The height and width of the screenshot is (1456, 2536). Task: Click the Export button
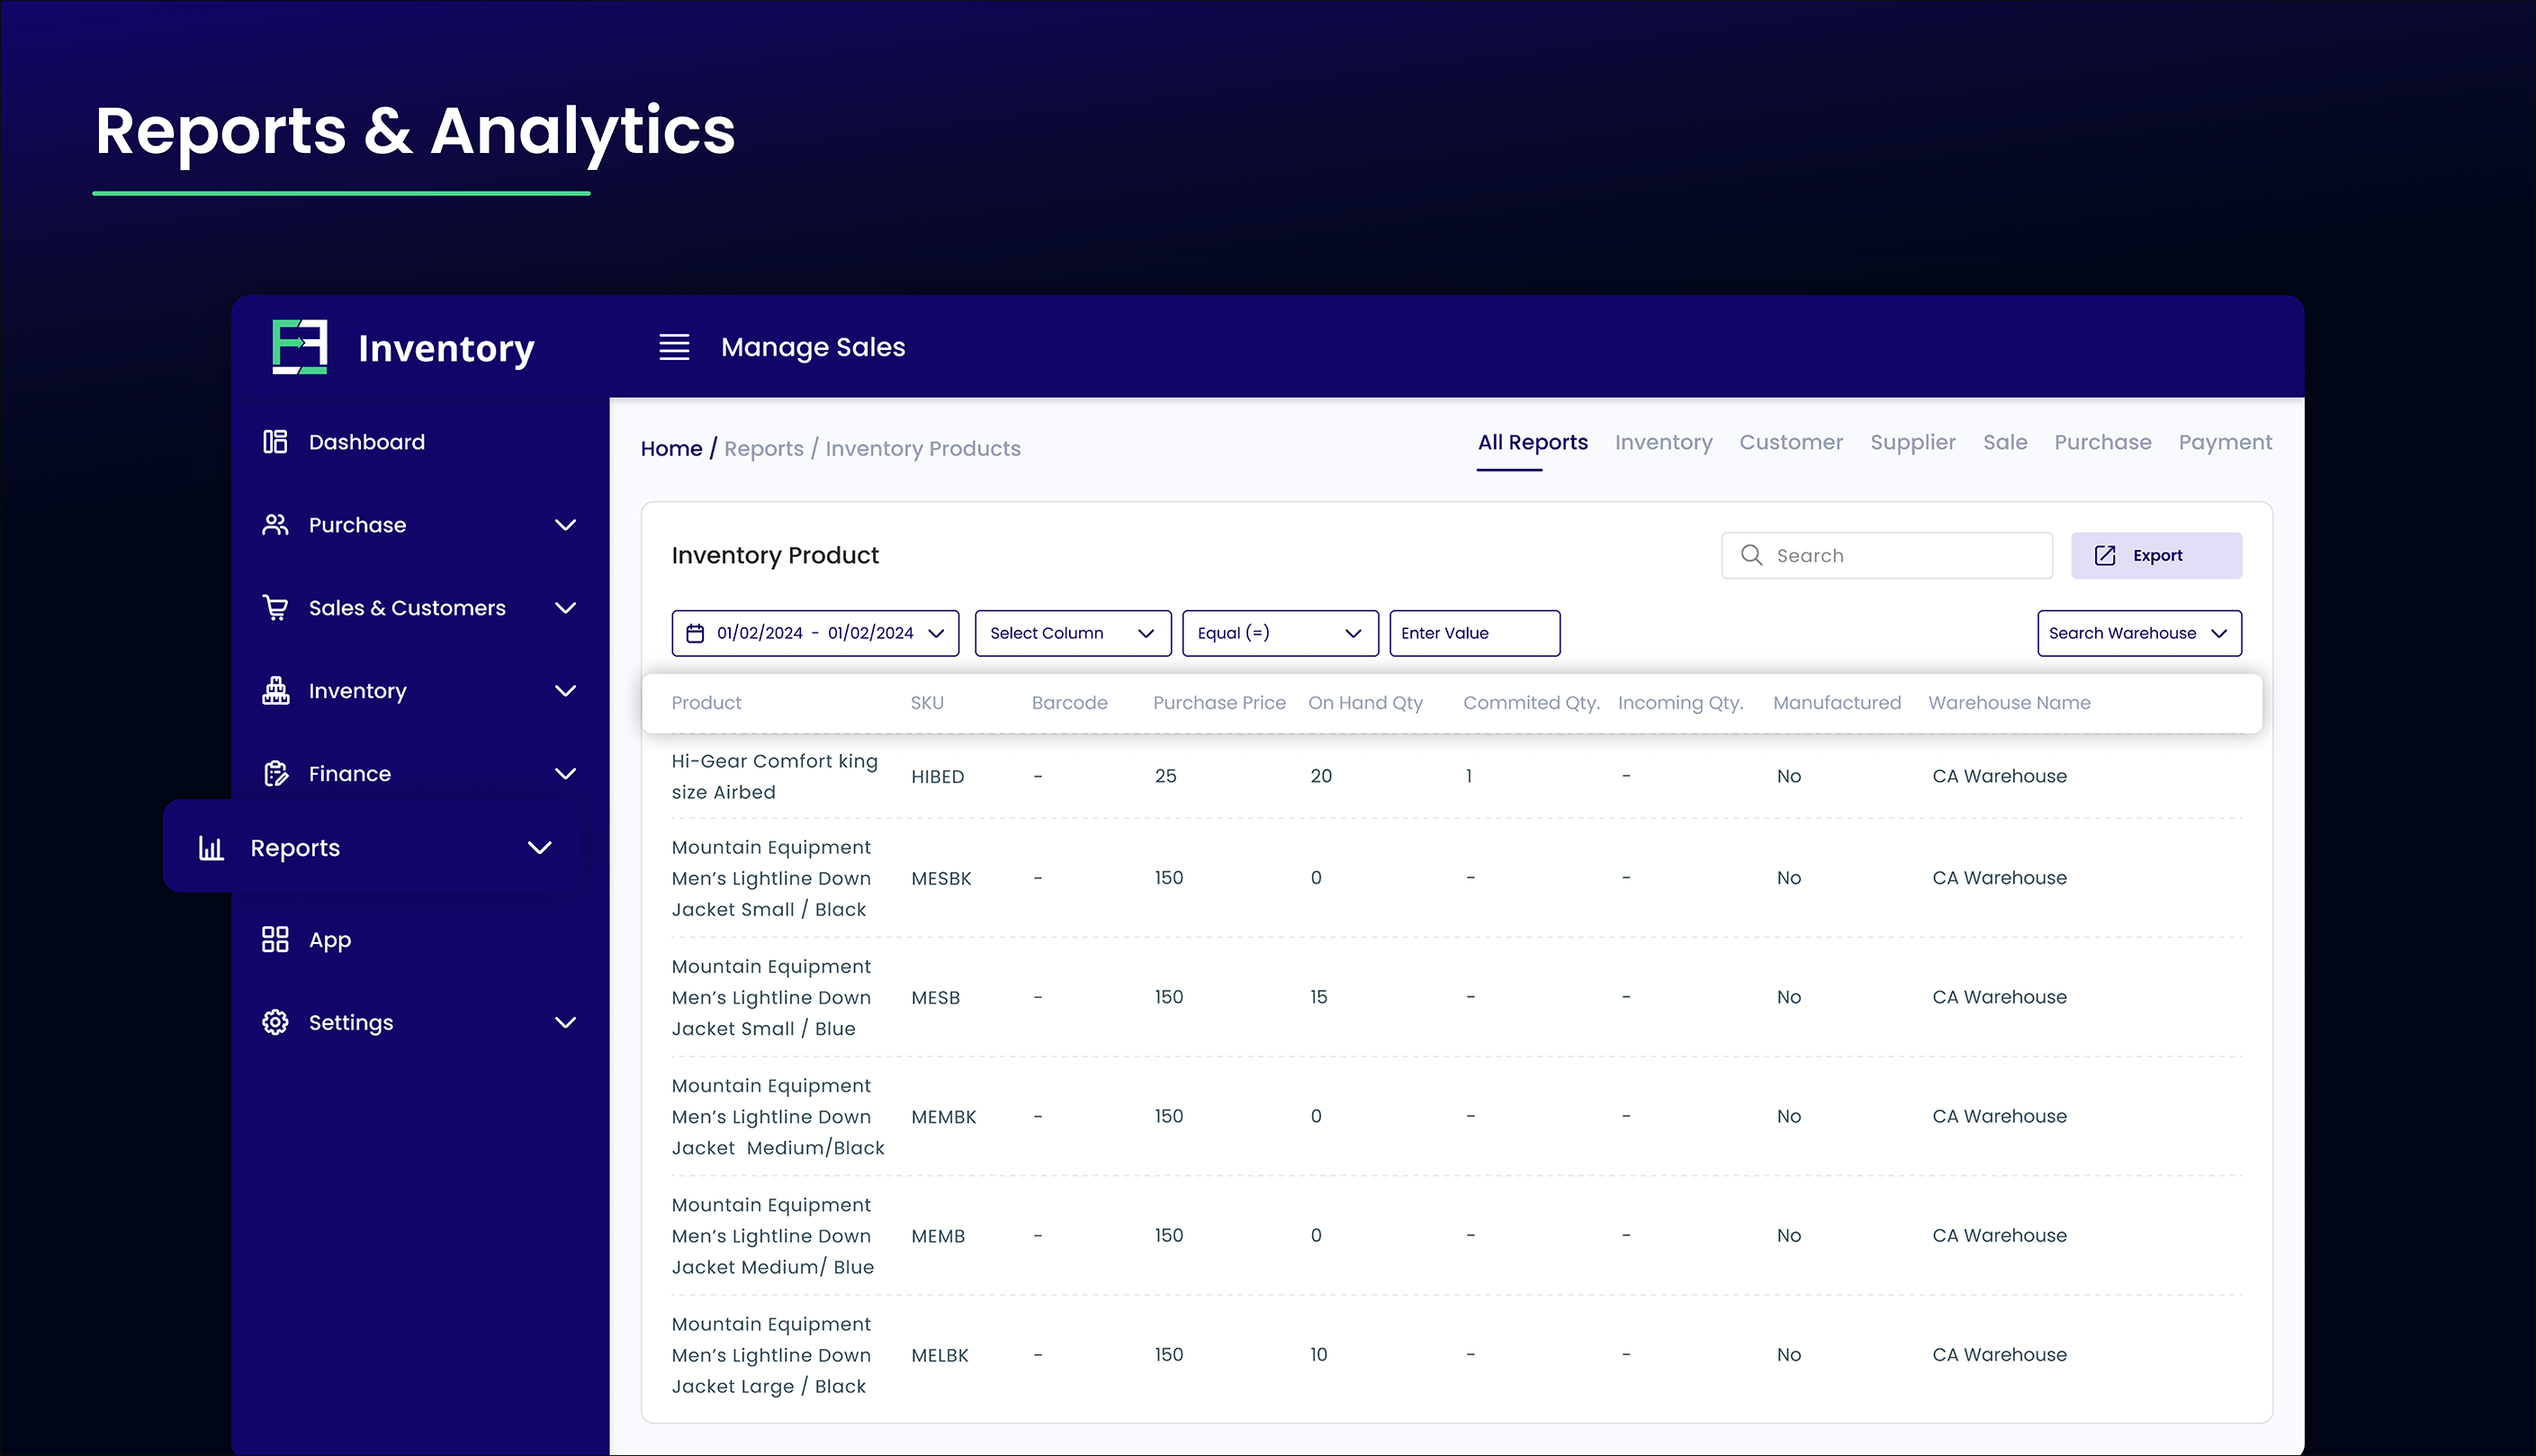(x=2155, y=555)
